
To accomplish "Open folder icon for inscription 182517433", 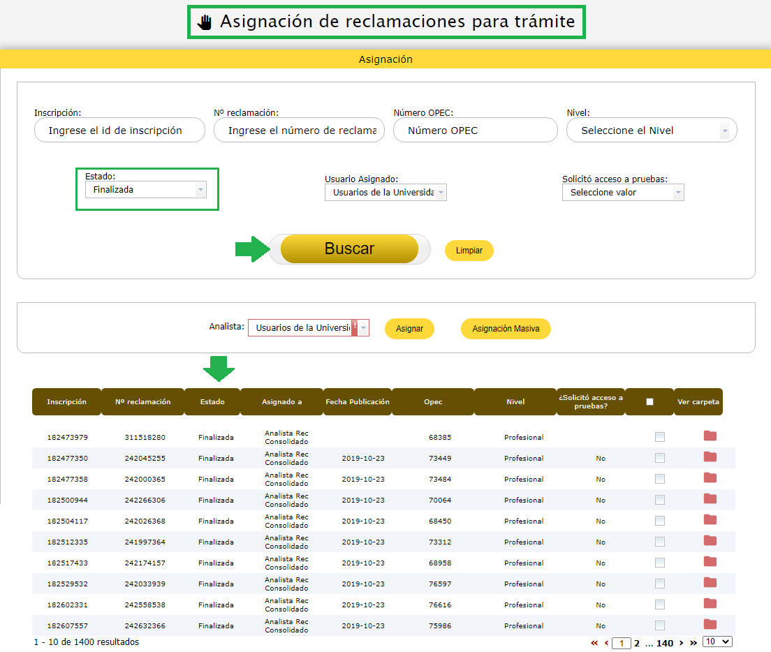I will (x=710, y=562).
